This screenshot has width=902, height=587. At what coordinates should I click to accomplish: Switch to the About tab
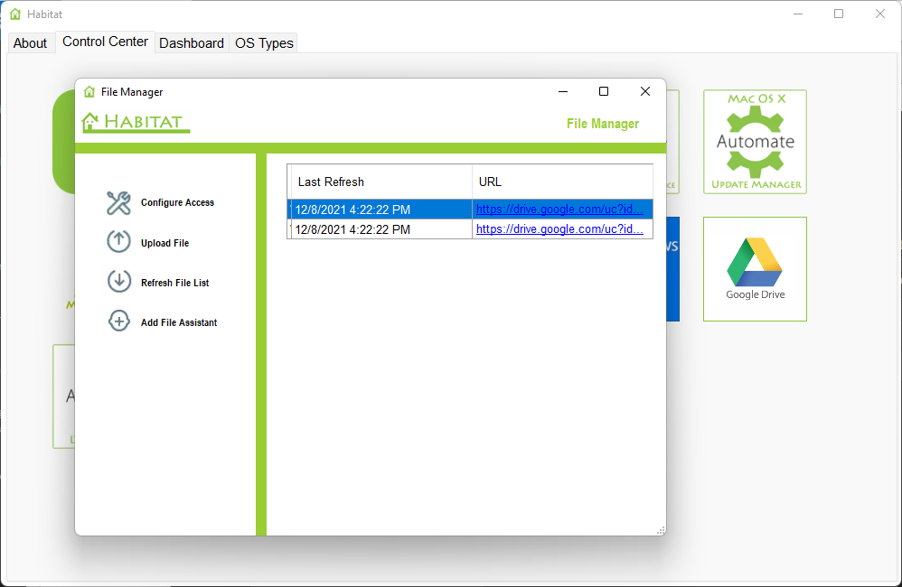(30, 43)
